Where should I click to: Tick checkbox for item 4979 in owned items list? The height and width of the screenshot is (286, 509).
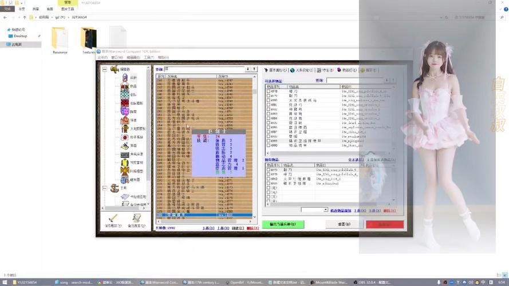[268, 169]
